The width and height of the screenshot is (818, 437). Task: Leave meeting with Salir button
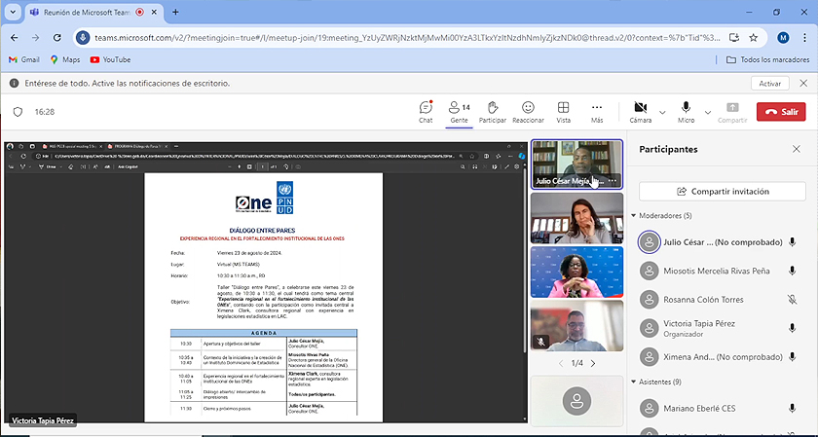[781, 112]
